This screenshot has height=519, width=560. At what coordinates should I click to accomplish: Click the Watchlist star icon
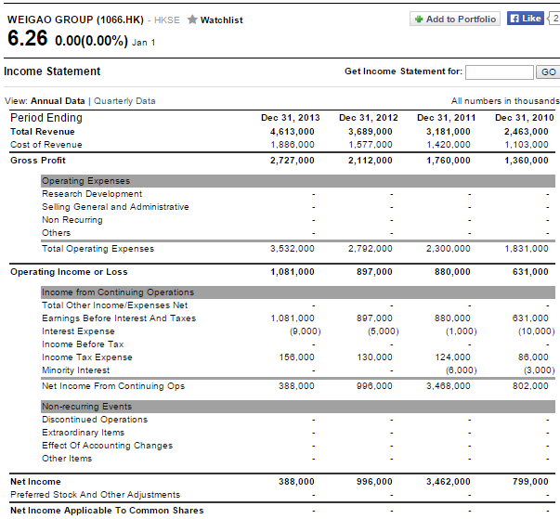click(x=192, y=19)
